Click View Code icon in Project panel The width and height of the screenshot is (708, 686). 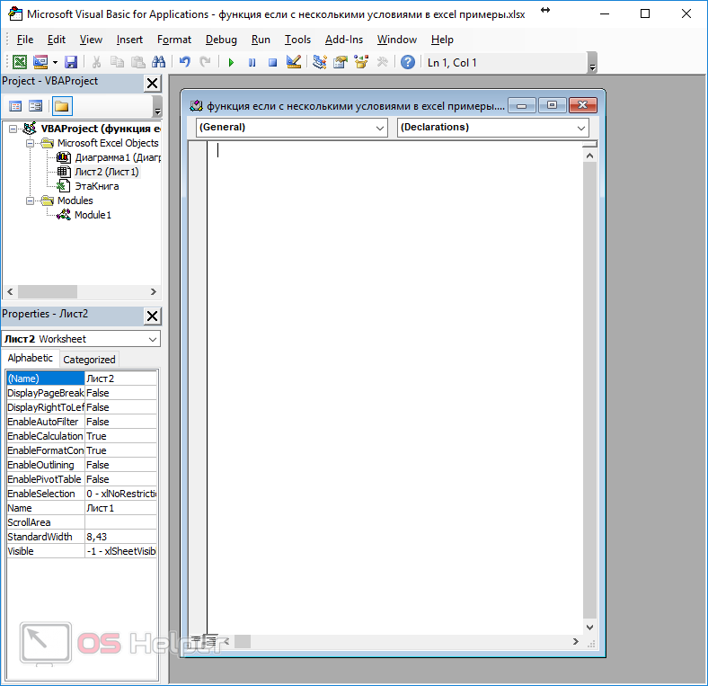pos(15,107)
